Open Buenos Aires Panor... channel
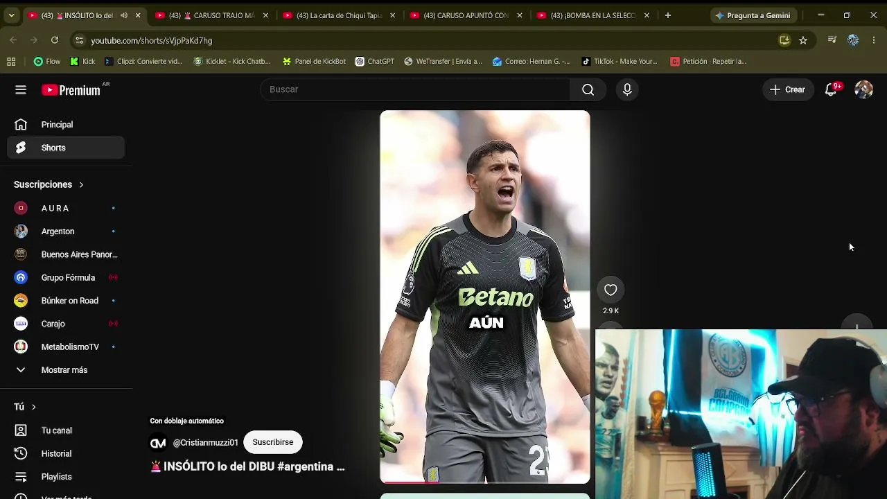This screenshot has height=499, width=887. (66, 254)
